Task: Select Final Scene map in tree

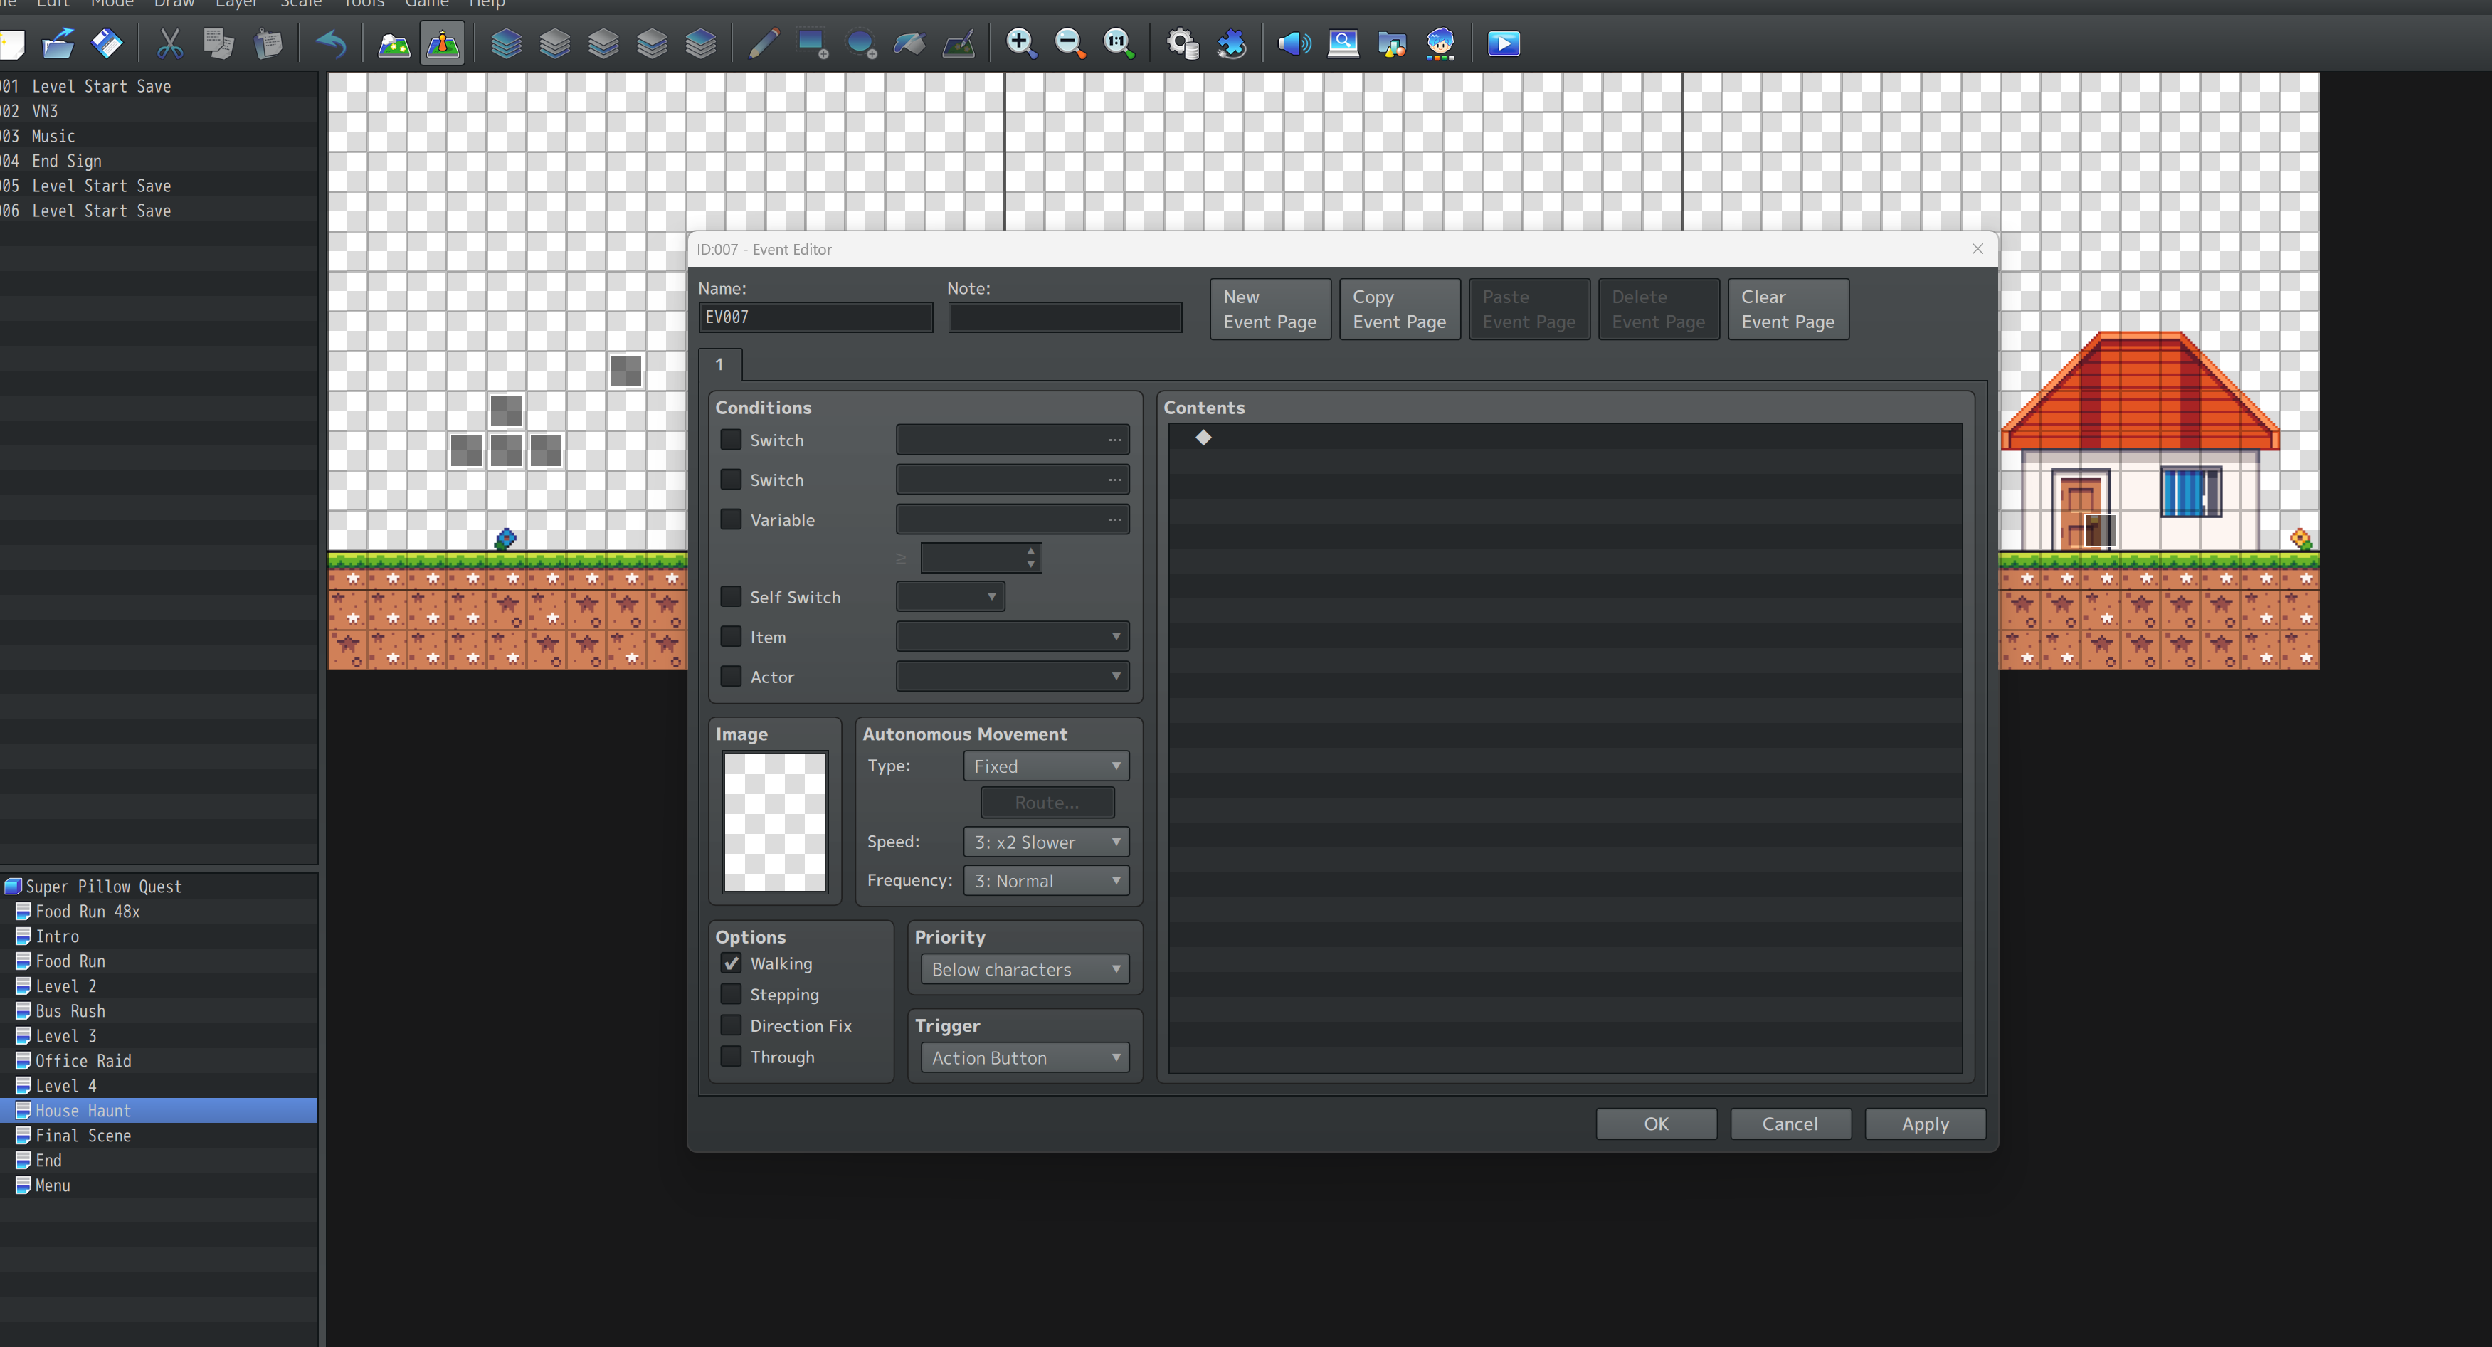Action: pyautogui.click(x=83, y=1135)
